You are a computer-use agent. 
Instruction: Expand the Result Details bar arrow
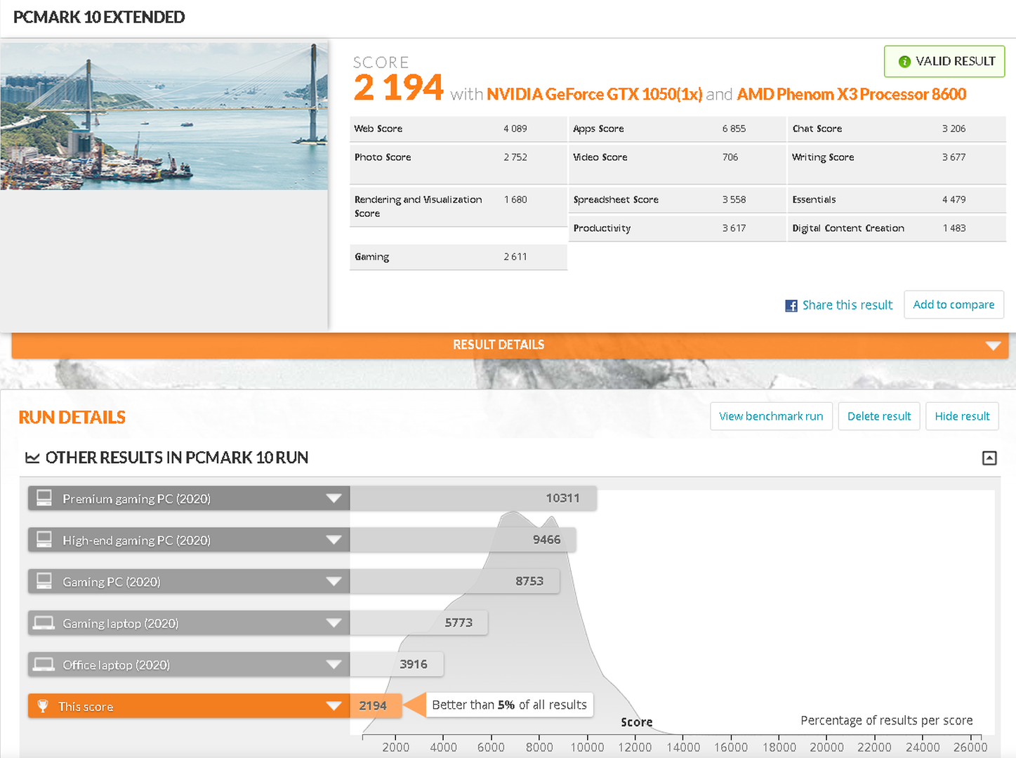pyautogui.click(x=993, y=345)
